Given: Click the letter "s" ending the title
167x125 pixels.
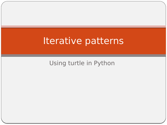Looking at the screenshot, I should tap(122, 42).
